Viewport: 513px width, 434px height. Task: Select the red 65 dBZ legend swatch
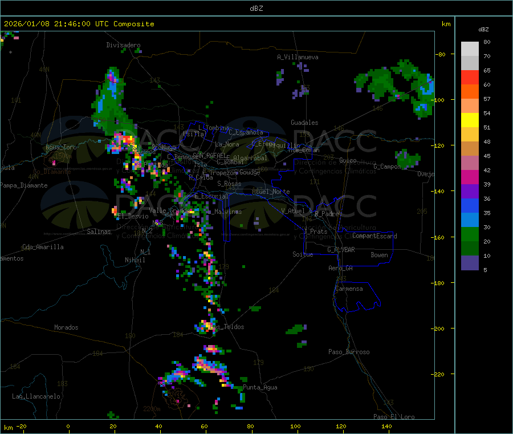tap(470, 77)
